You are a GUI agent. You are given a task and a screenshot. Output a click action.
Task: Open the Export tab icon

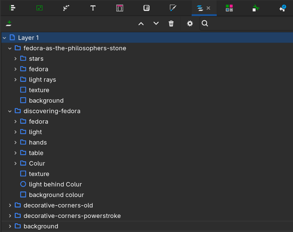tap(39, 8)
